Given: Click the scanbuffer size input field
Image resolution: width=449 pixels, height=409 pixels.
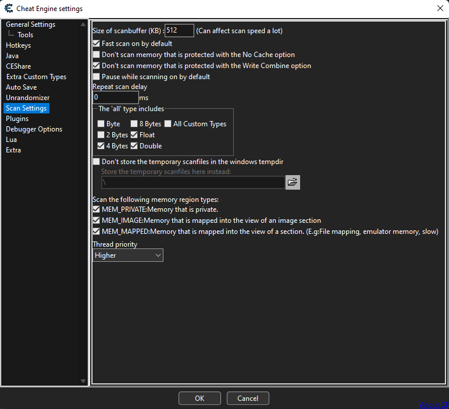Looking at the screenshot, I should tap(179, 30).
